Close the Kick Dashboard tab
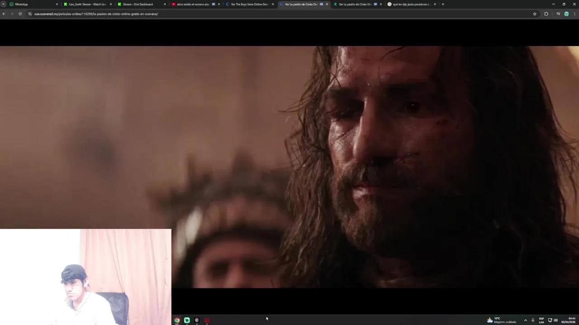This screenshot has width=579, height=325. pyautogui.click(x=165, y=4)
